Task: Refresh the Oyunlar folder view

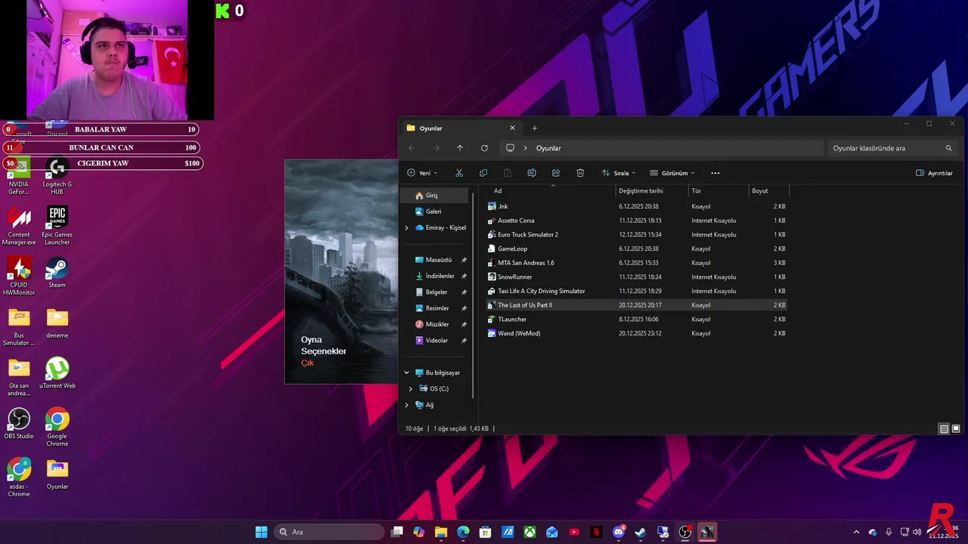Action: tap(484, 148)
